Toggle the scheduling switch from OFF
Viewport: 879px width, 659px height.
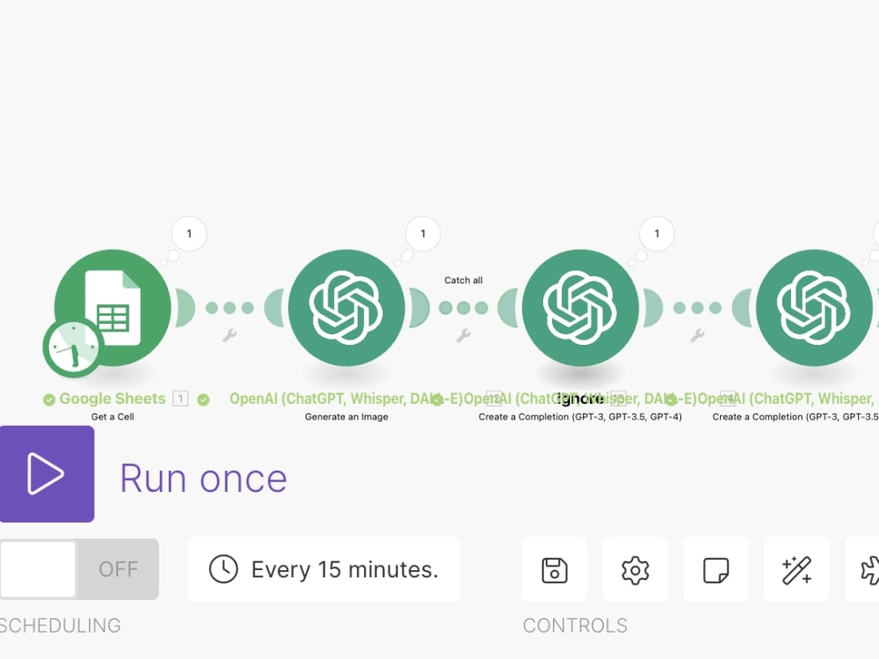pos(79,569)
